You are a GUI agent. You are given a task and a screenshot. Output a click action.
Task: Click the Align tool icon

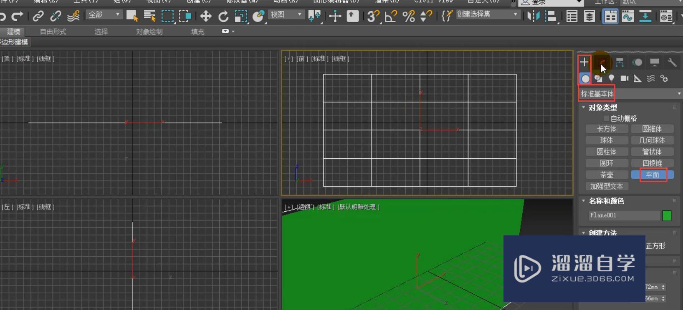(551, 16)
